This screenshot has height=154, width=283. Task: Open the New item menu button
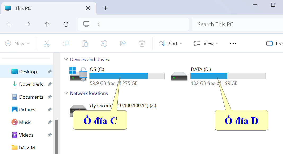click(x=17, y=44)
